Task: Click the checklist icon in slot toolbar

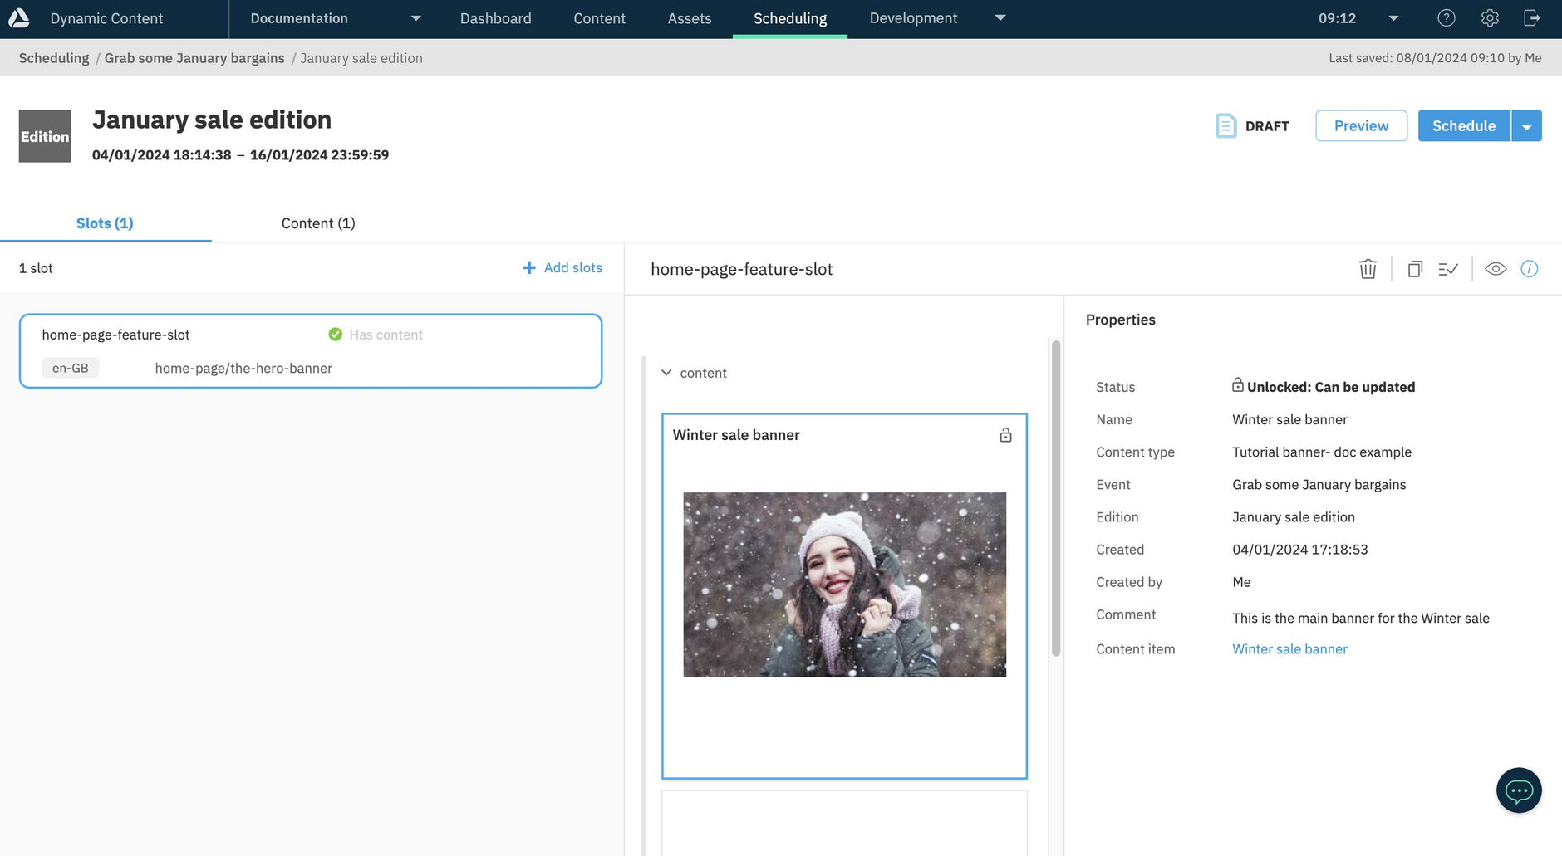Action: (1448, 269)
